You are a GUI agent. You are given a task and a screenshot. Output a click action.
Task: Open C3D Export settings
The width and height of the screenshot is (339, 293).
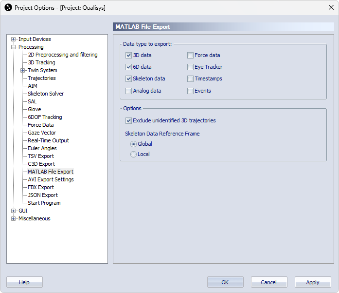[x=41, y=164]
